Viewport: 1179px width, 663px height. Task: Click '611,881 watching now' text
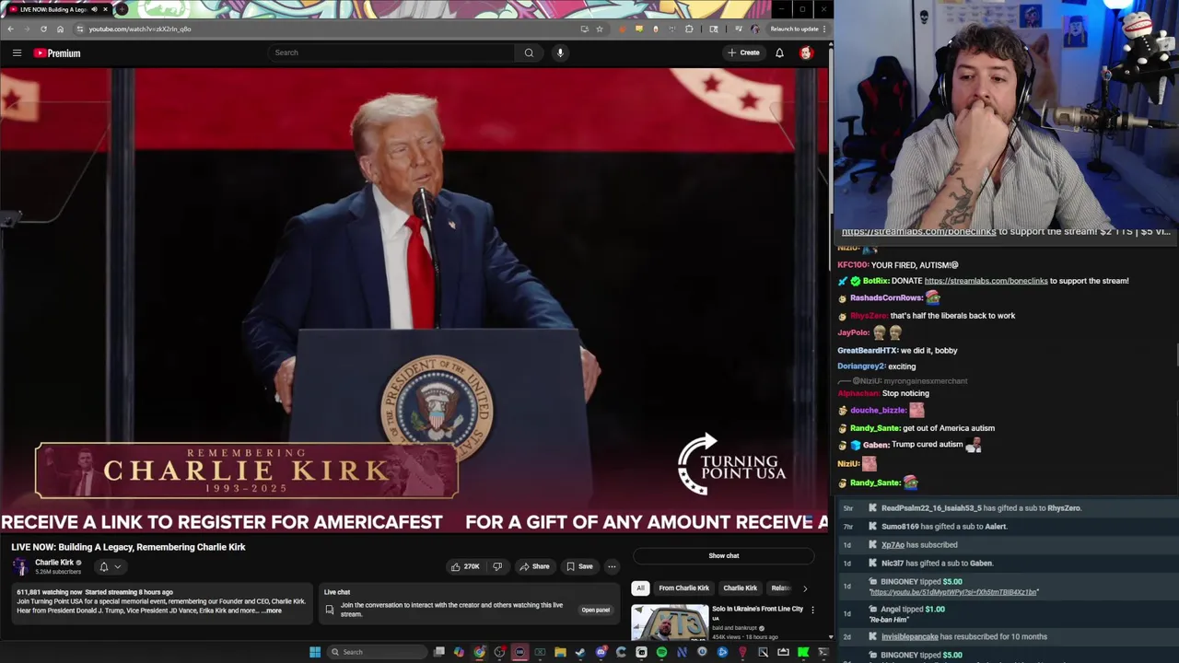pyautogui.click(x=49, y=592)
